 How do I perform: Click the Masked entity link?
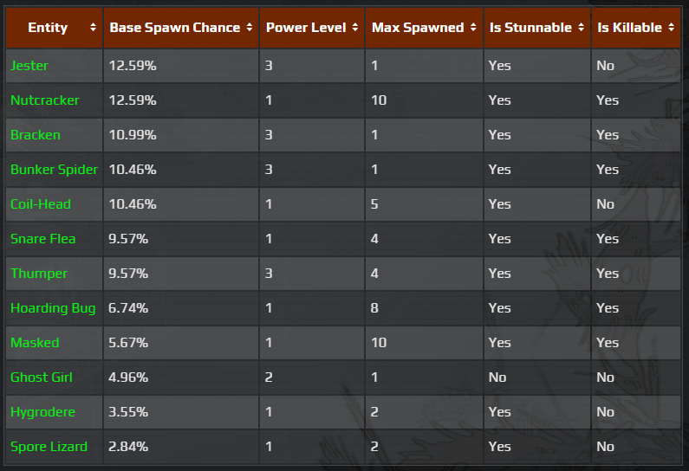(35, 343)
